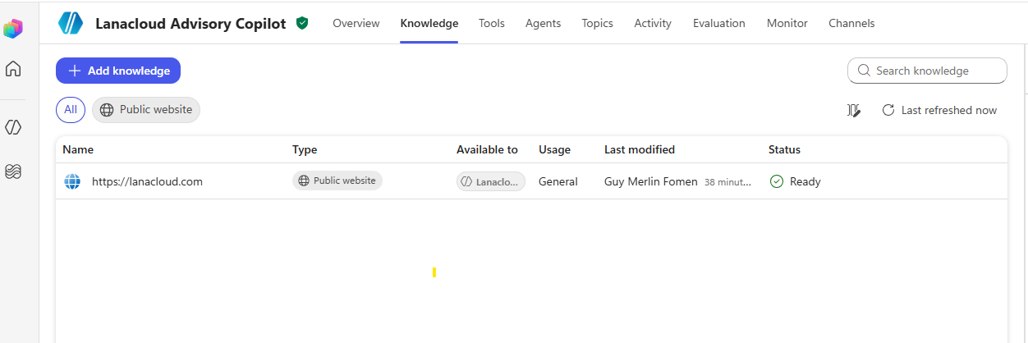The image size is (1028, 343).
Task: Click Guy Merlin Fomen modified-by text
Action: [651, 181]
